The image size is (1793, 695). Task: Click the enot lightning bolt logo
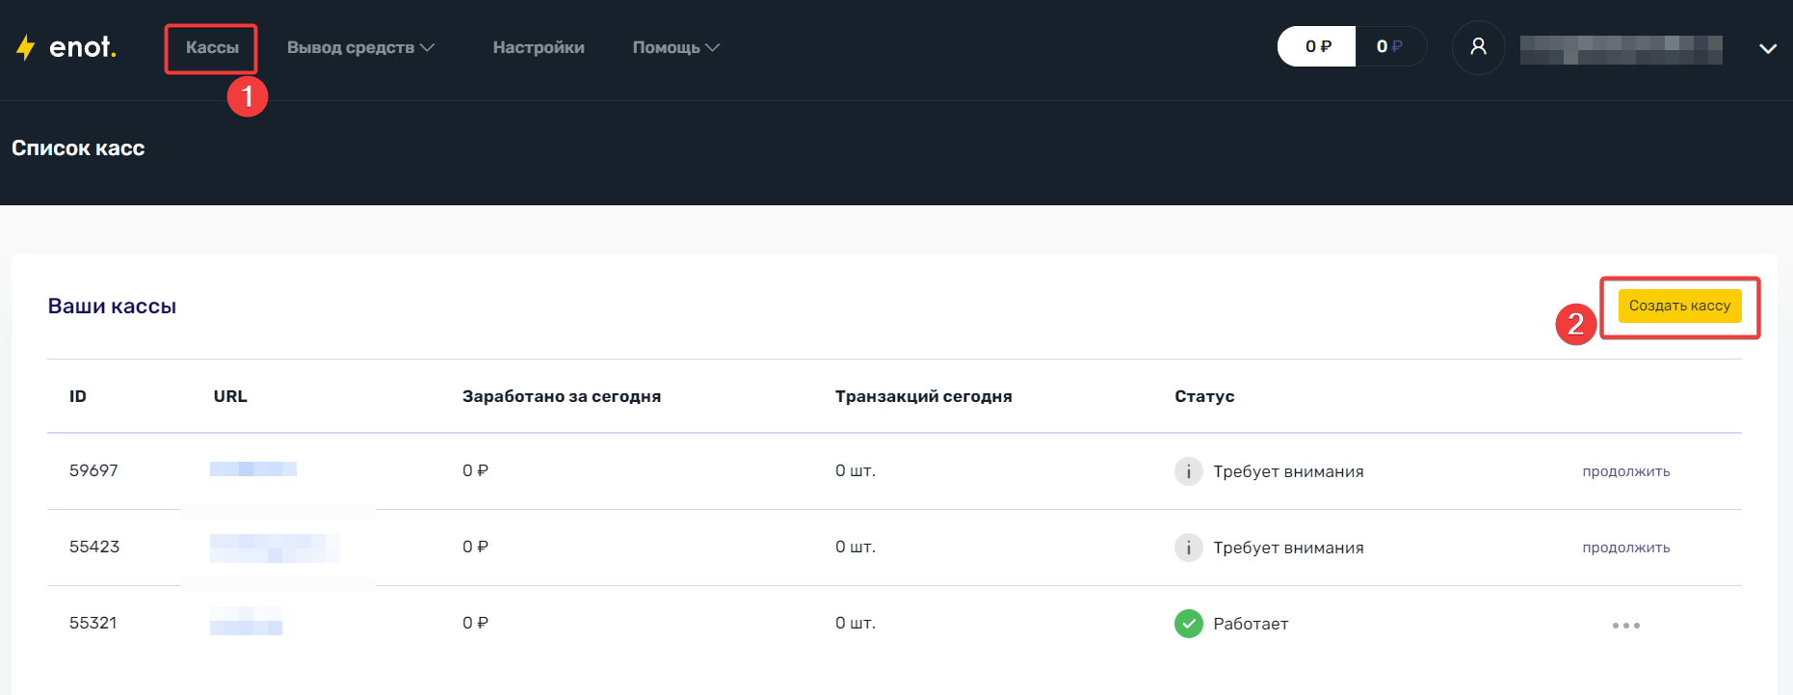26,47
